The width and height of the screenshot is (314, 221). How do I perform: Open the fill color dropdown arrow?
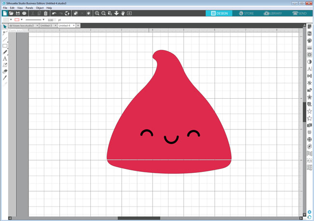[10, 20]
